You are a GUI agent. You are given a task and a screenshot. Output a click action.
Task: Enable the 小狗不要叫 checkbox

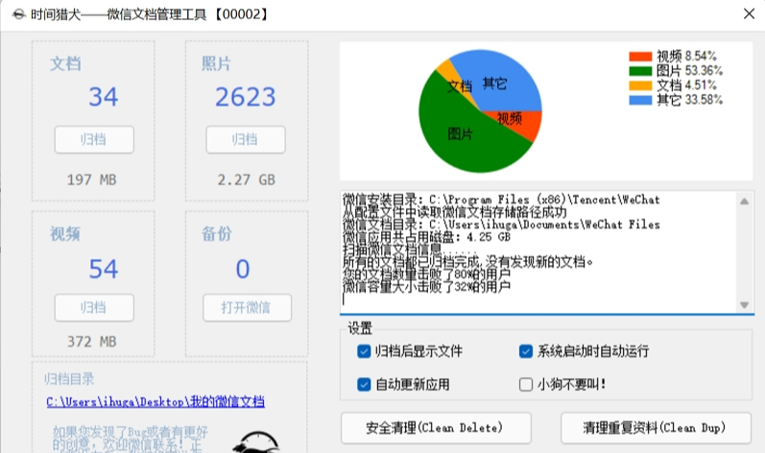click(526, 385)
